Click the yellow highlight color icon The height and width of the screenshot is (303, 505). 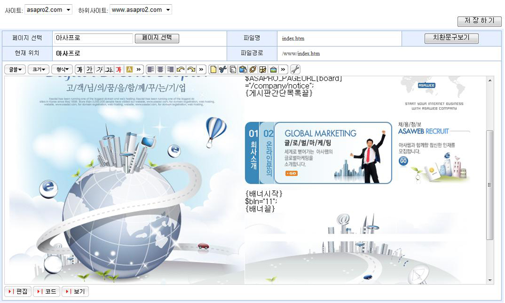[x=129, y=69]
